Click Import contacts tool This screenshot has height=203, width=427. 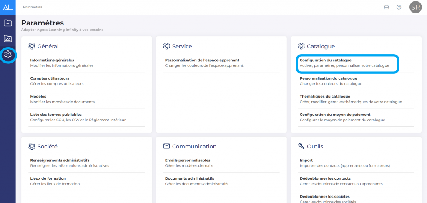tap(306, 160)
